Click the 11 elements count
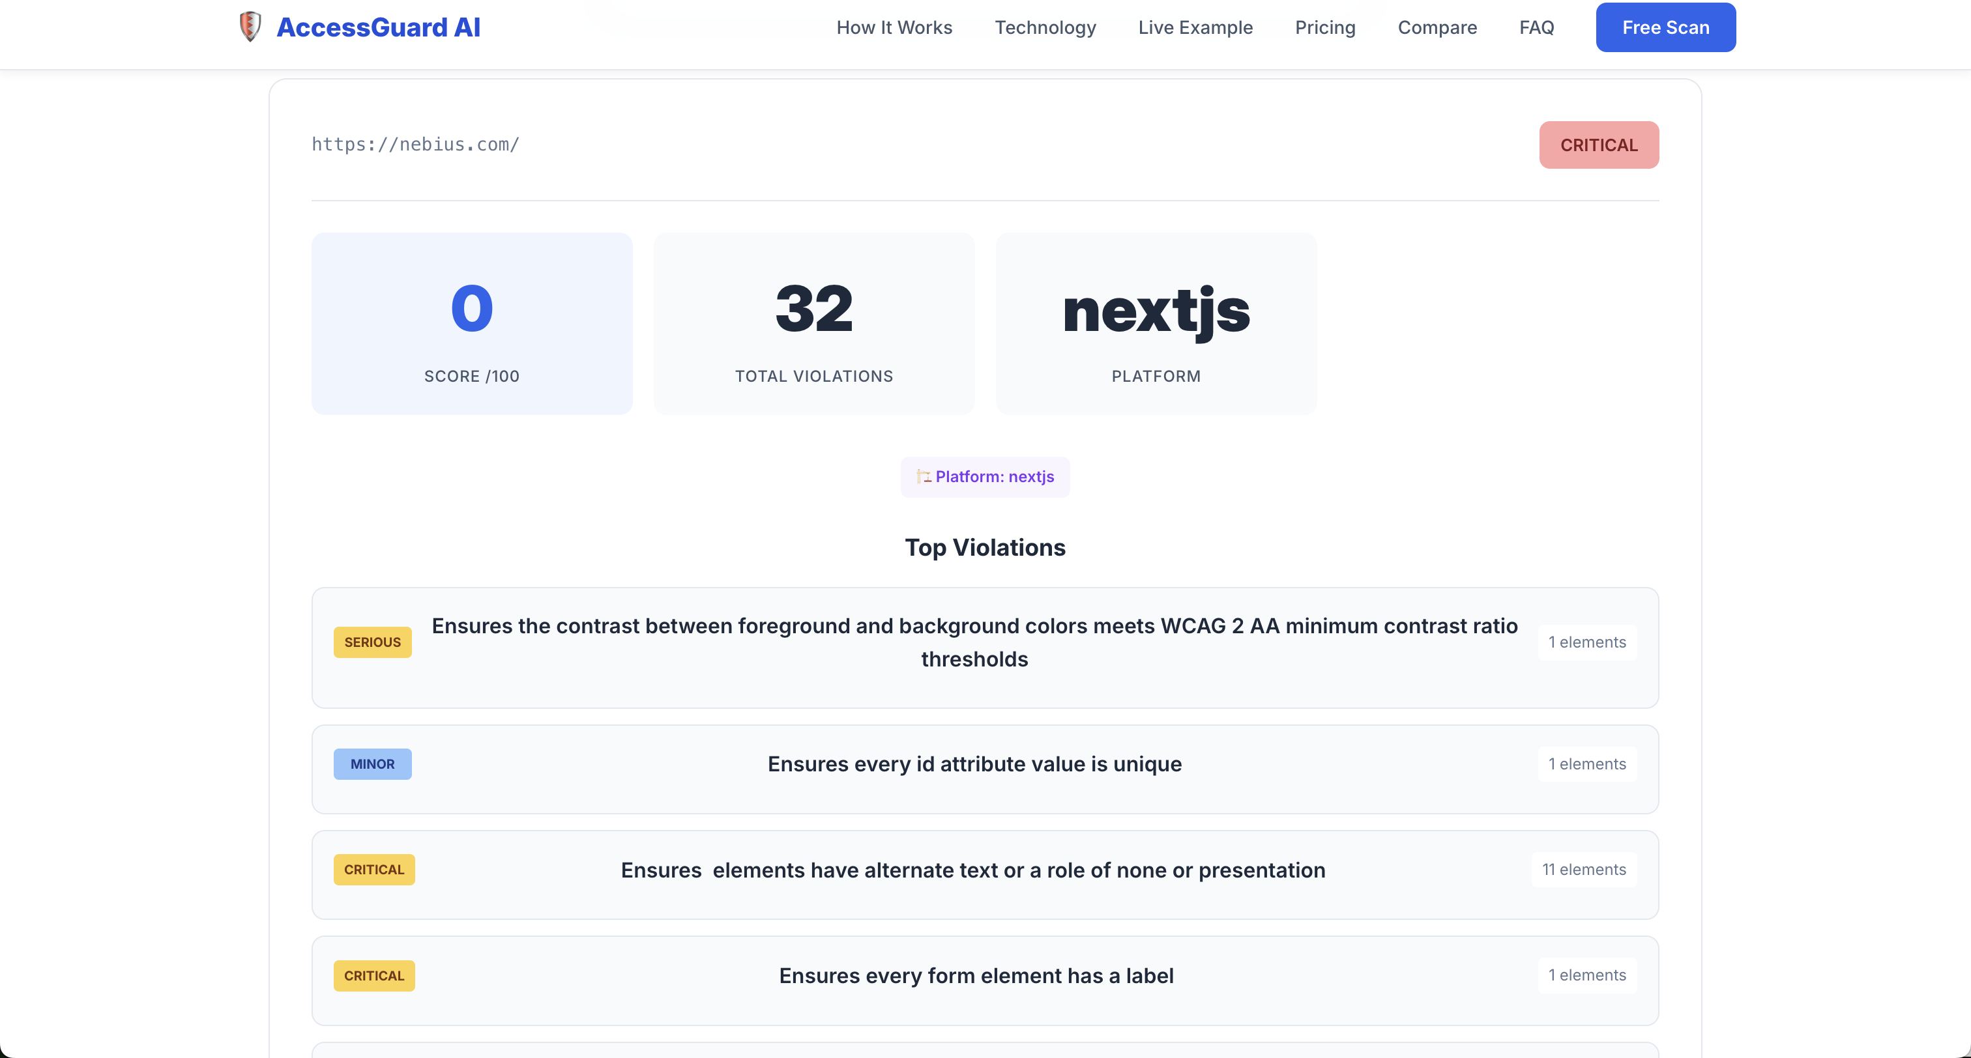This screenshot has height=1058, width=1971. click(1584, 870)
